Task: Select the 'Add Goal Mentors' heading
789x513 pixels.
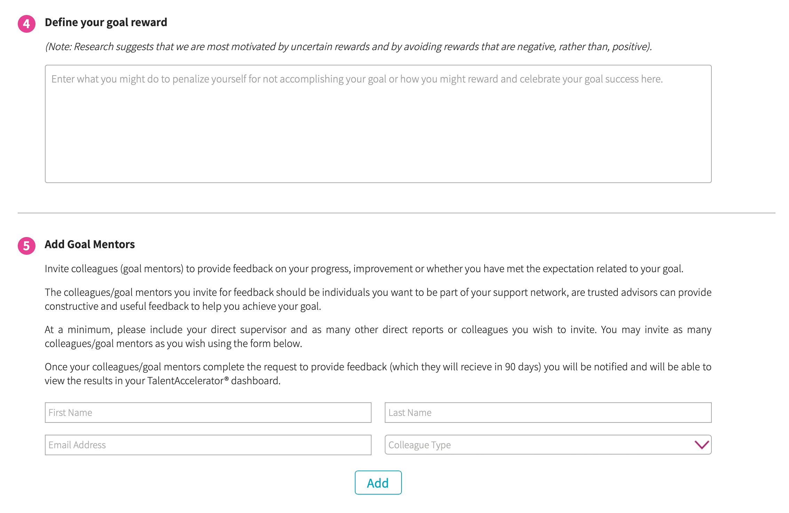Action: (x=89, y=244)
